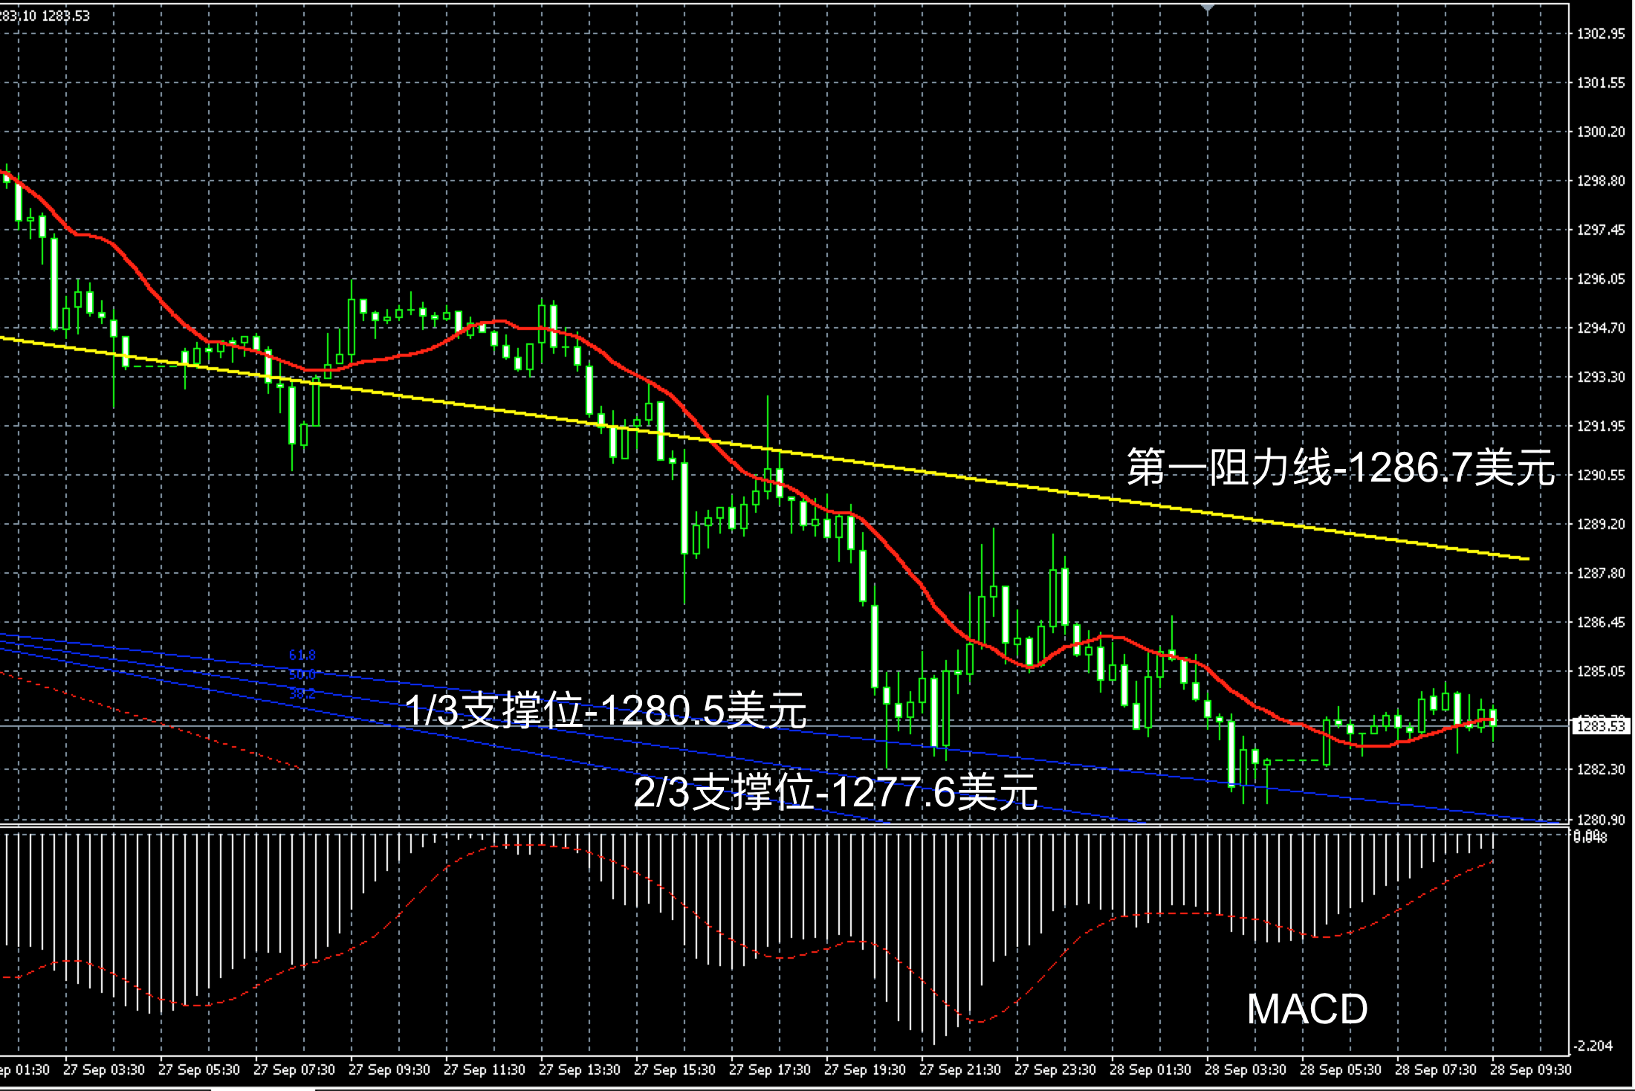The image size is (1635, 1091).
Task: Click the 28 Sep 09:30 time label
Action: tap(1531, 1069)
